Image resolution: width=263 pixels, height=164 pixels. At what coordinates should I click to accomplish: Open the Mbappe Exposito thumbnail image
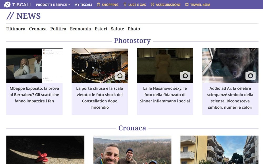point(34,65)
